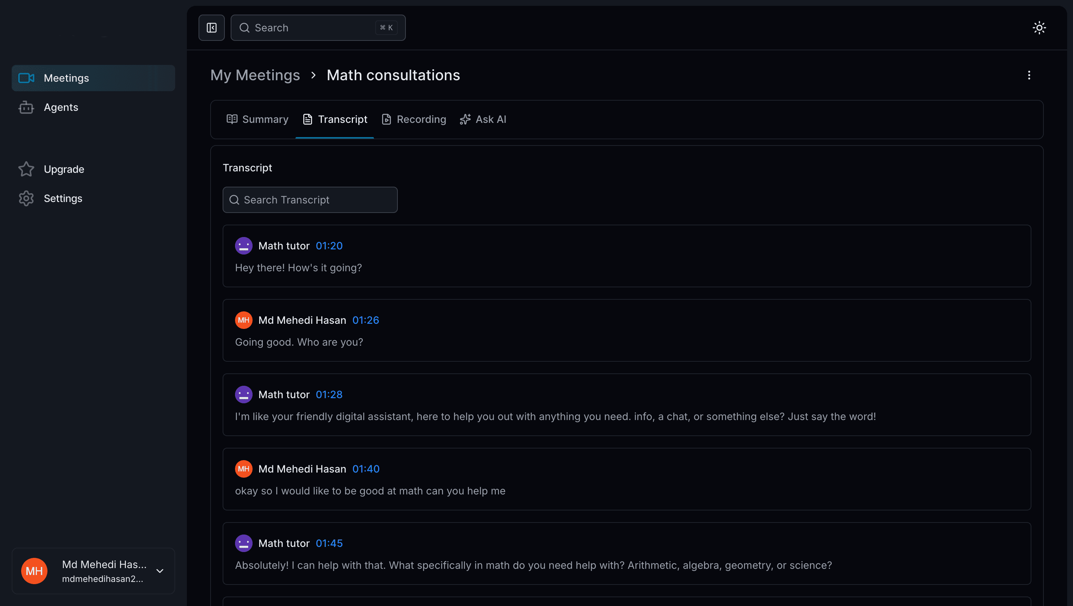
Task: Click the magnifier icon in top search bar
Action: [x=245, y=28]
